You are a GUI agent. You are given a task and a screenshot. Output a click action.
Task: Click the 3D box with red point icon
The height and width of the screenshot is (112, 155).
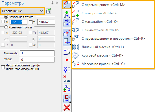[67, 33]
